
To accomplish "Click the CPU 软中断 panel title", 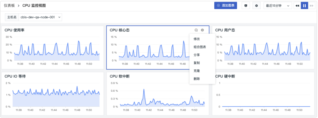I will click(x=120, y=76).
